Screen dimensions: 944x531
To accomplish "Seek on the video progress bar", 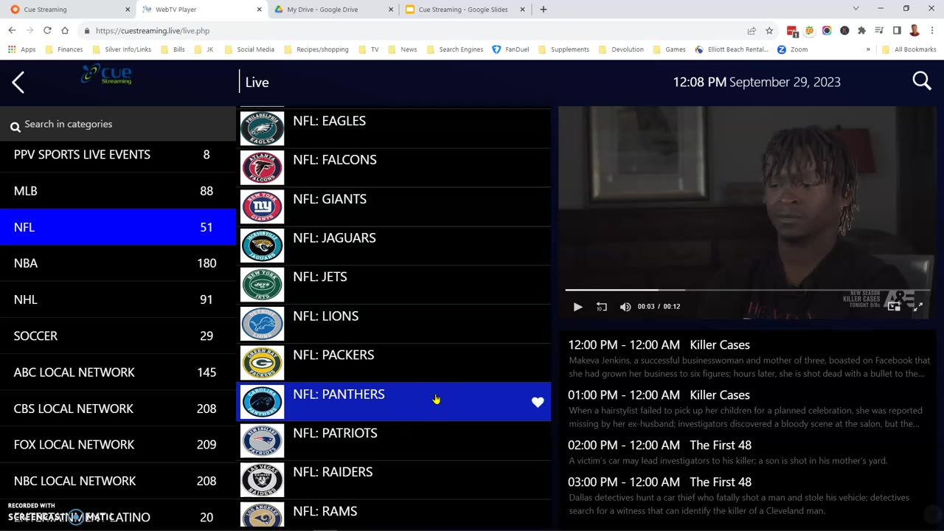I will pyautogui.click(x=746, y=290).
